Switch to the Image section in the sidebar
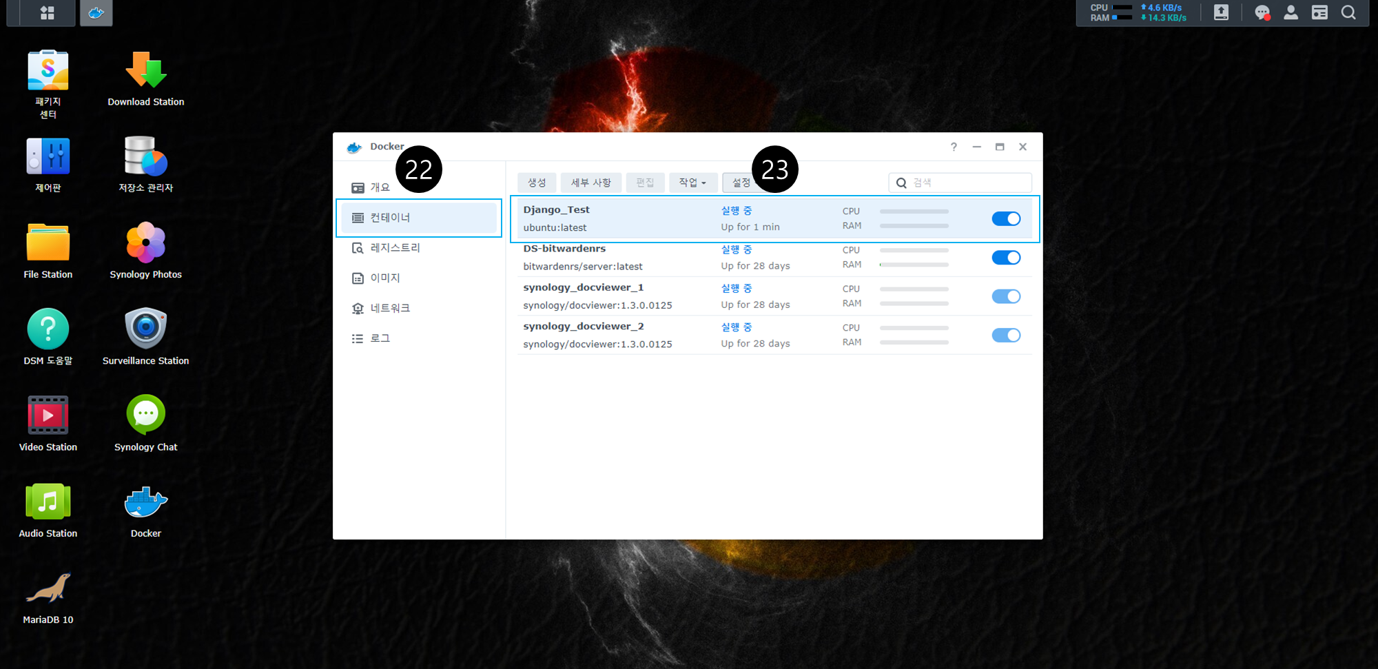 [x=419, y=278]
